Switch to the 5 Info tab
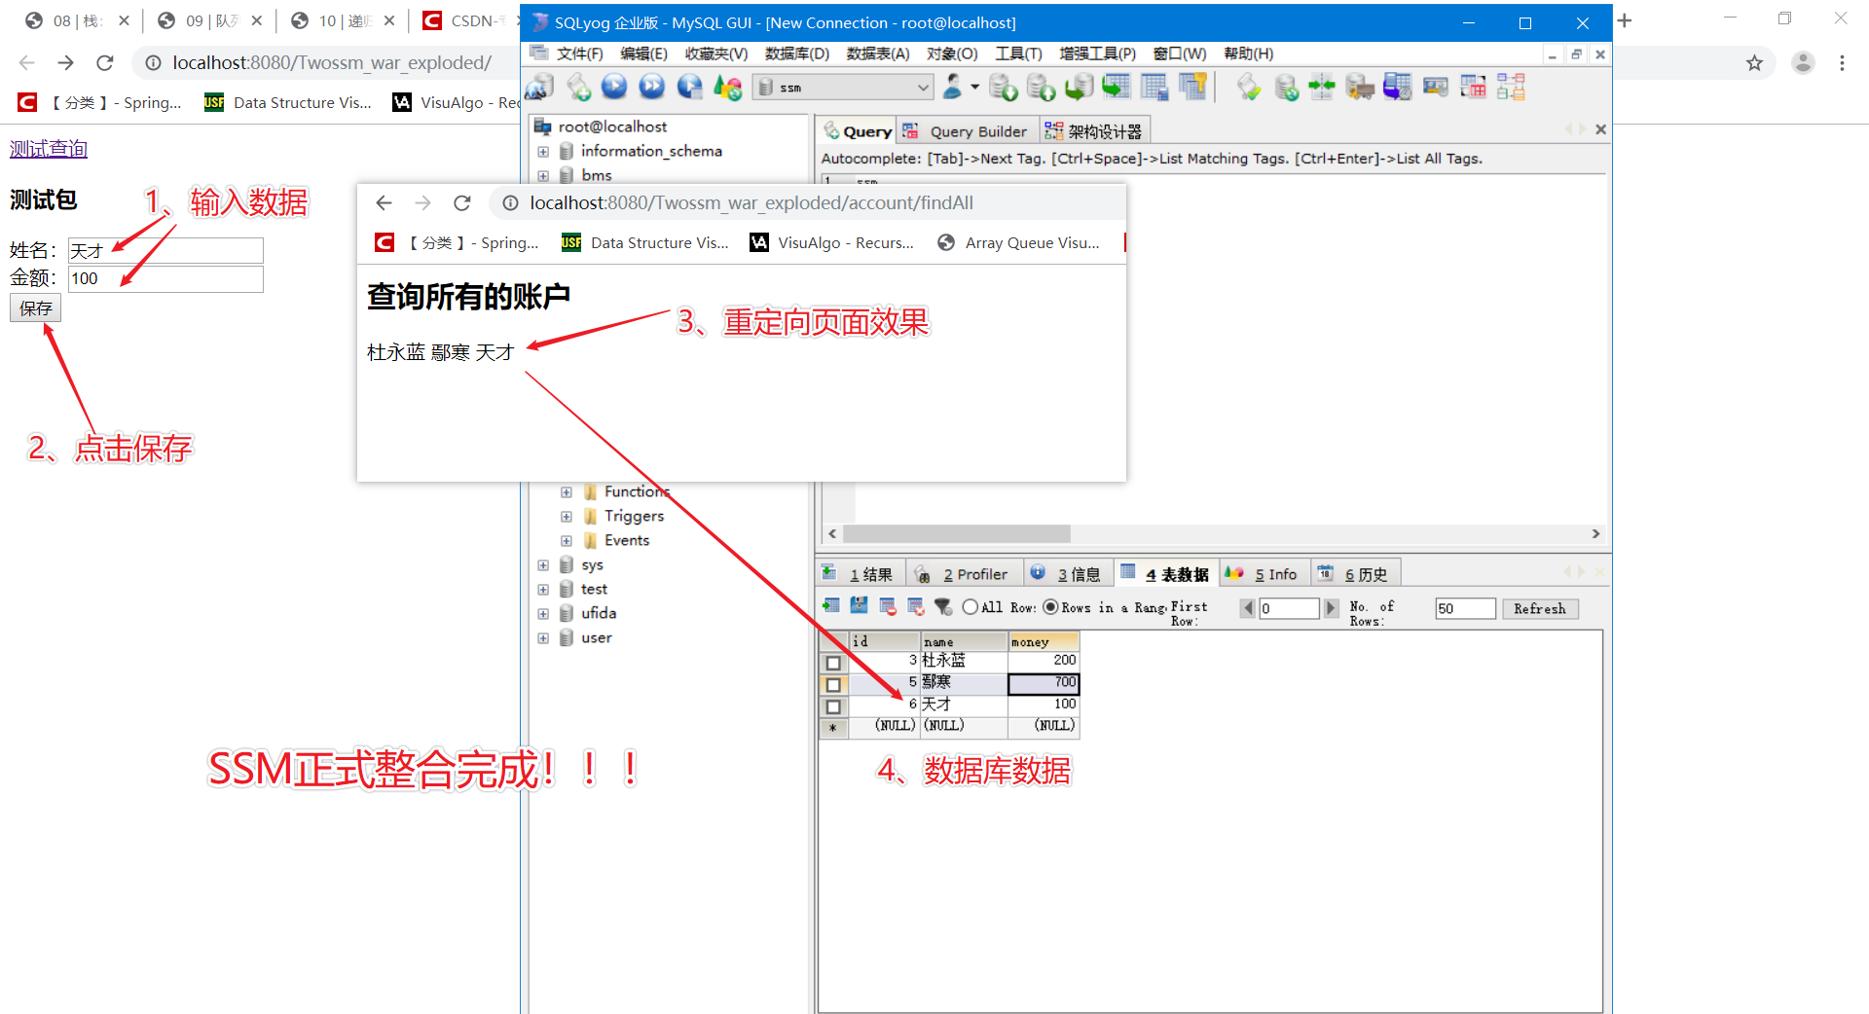 tap(1265, 574)
